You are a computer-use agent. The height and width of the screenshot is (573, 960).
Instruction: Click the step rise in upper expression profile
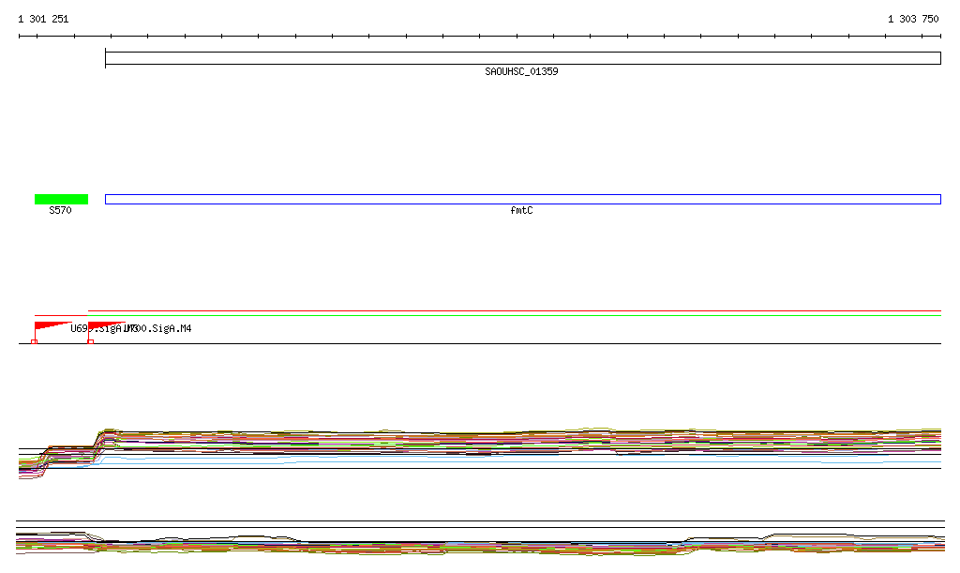click(97, 441)
